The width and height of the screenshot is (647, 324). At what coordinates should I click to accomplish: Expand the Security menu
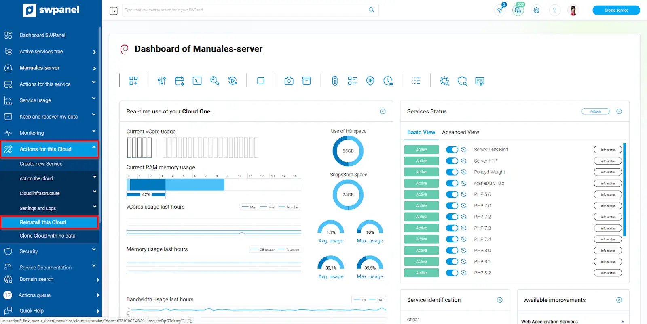pyautogui.click(x=49, y=251)
